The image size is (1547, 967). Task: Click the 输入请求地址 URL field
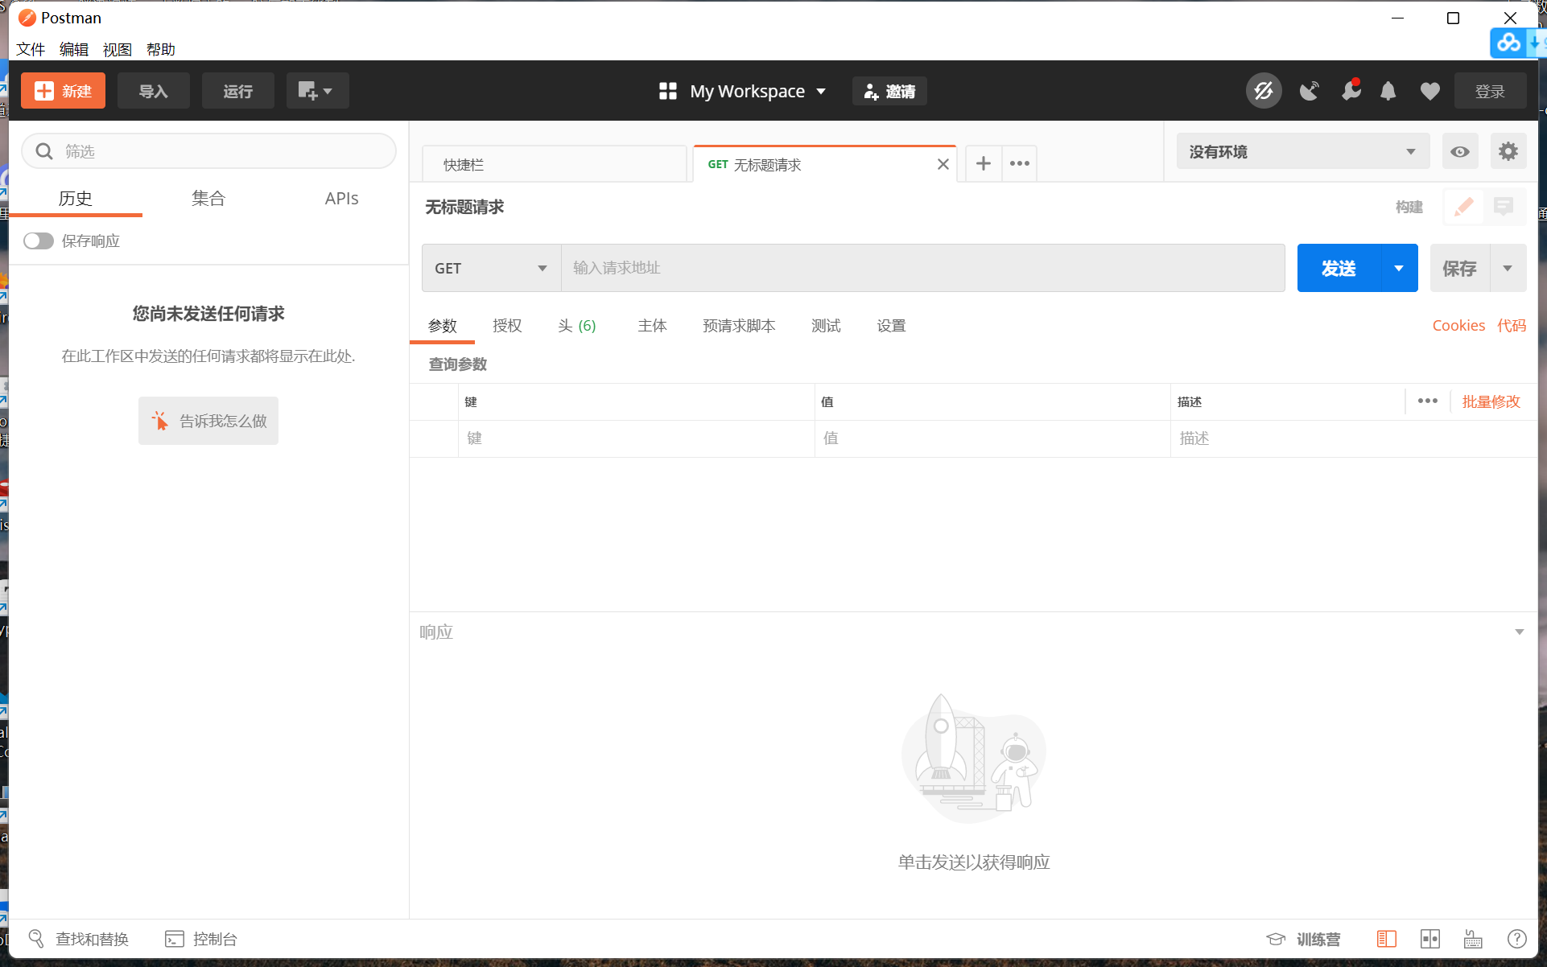[x=922, y=268]
